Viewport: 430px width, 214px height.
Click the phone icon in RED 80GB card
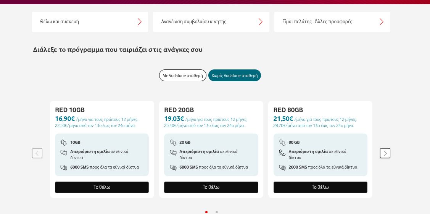(x=282, y=153)
